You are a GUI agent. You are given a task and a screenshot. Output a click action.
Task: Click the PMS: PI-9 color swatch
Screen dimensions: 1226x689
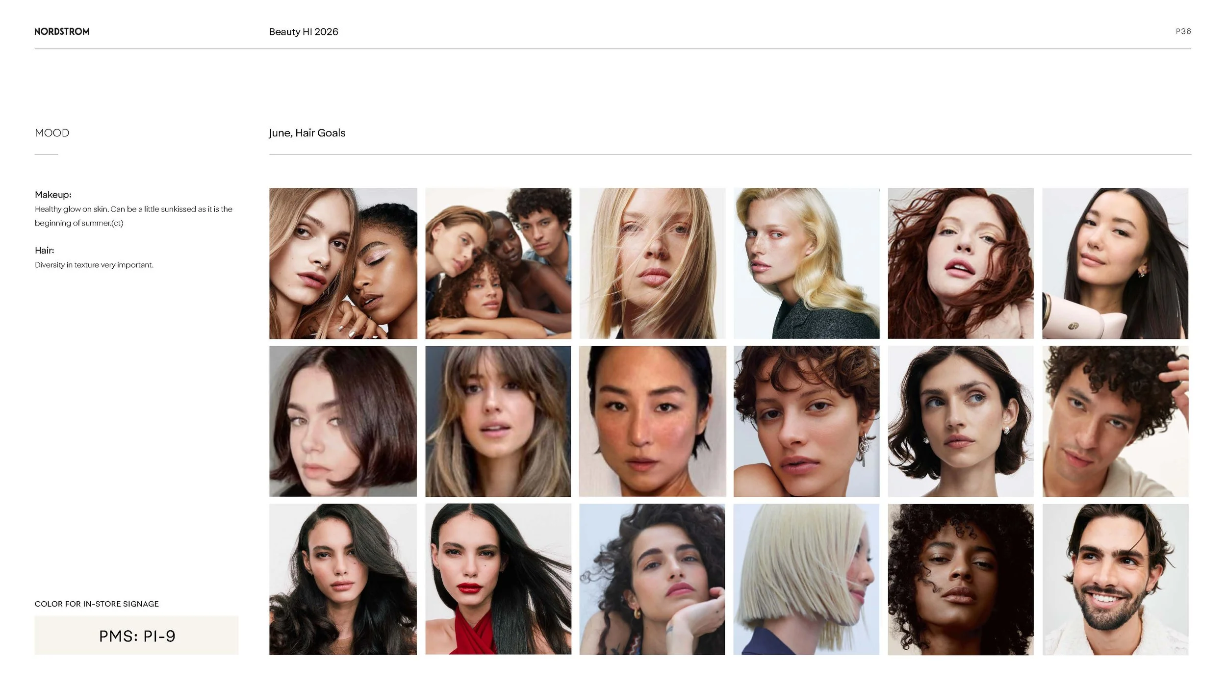pos(136,636)
